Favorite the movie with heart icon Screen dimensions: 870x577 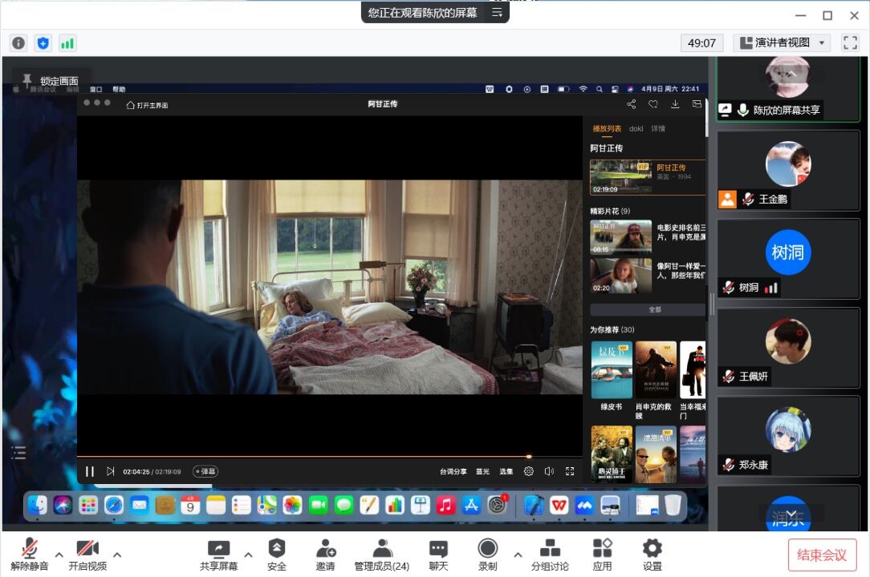click(653, 103)
